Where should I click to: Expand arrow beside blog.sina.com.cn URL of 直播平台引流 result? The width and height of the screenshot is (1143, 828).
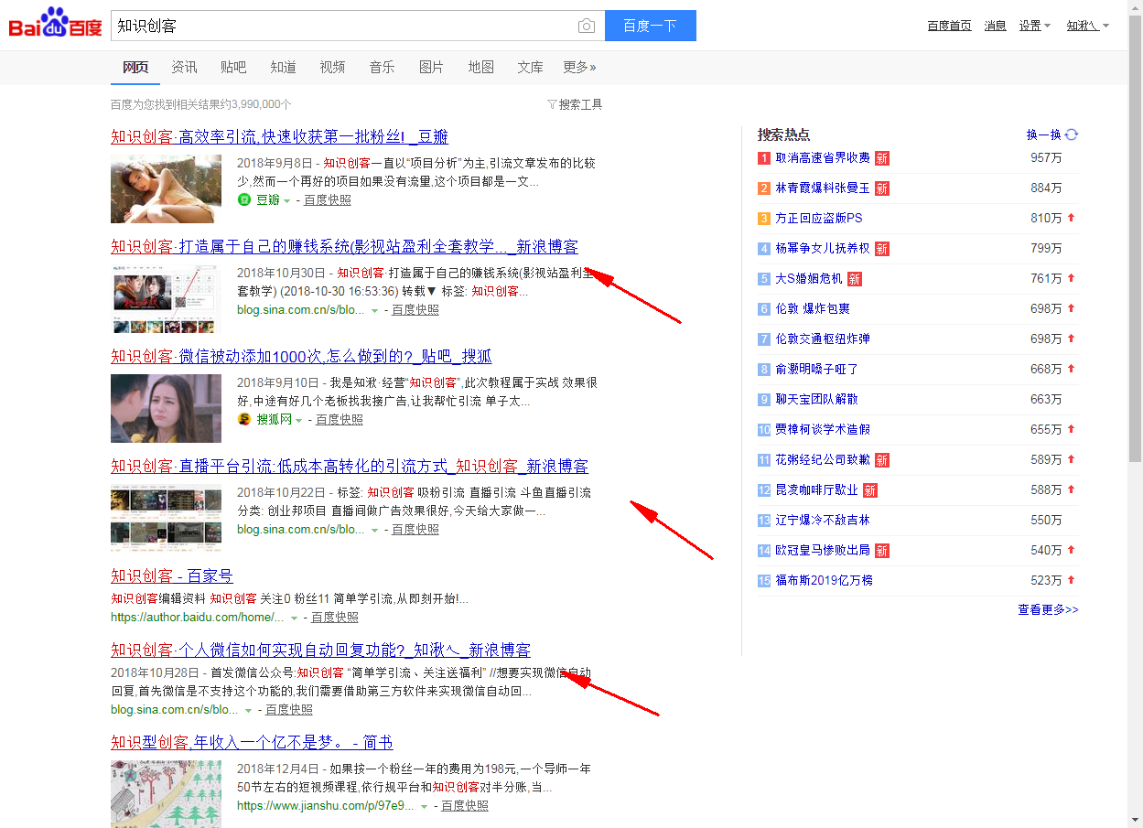coord(374,531)
